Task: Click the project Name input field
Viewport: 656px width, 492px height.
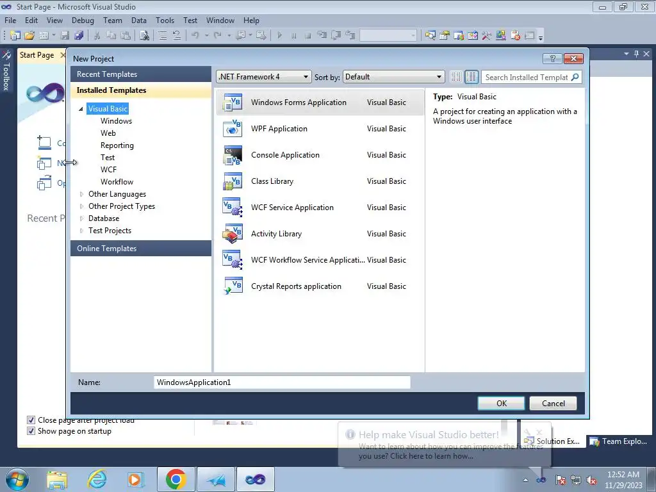Action: pos(282,382)
